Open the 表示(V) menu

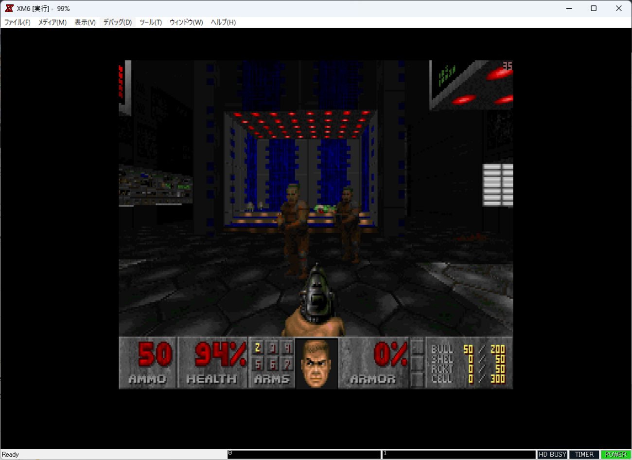(85, 22)
